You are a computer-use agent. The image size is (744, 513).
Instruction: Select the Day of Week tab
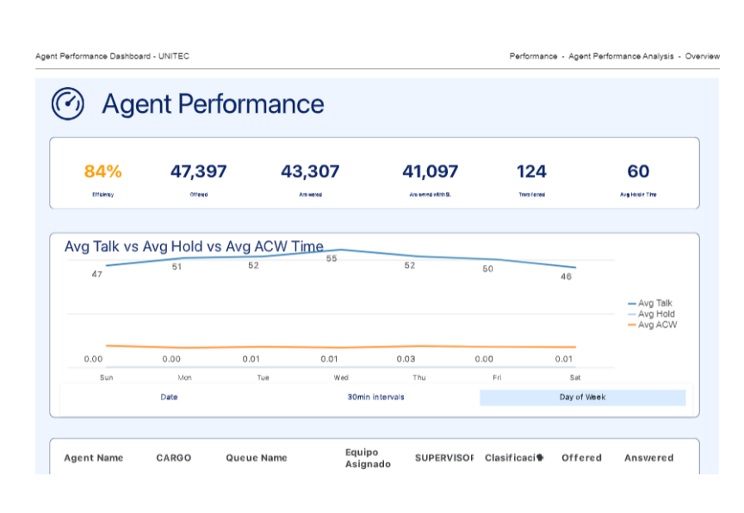coord(582,398)
